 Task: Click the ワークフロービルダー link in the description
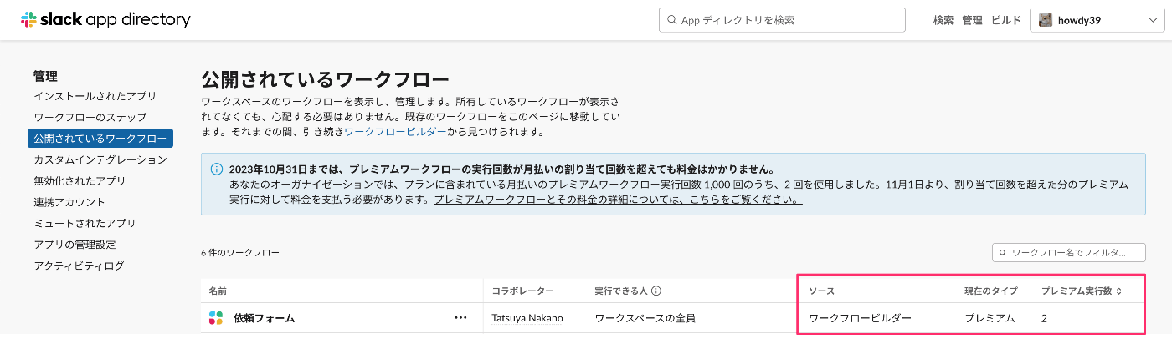[395, 132]
